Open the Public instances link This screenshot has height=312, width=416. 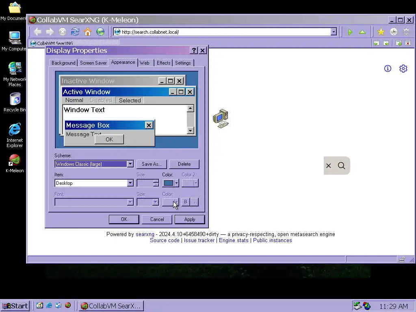[273, 240]
